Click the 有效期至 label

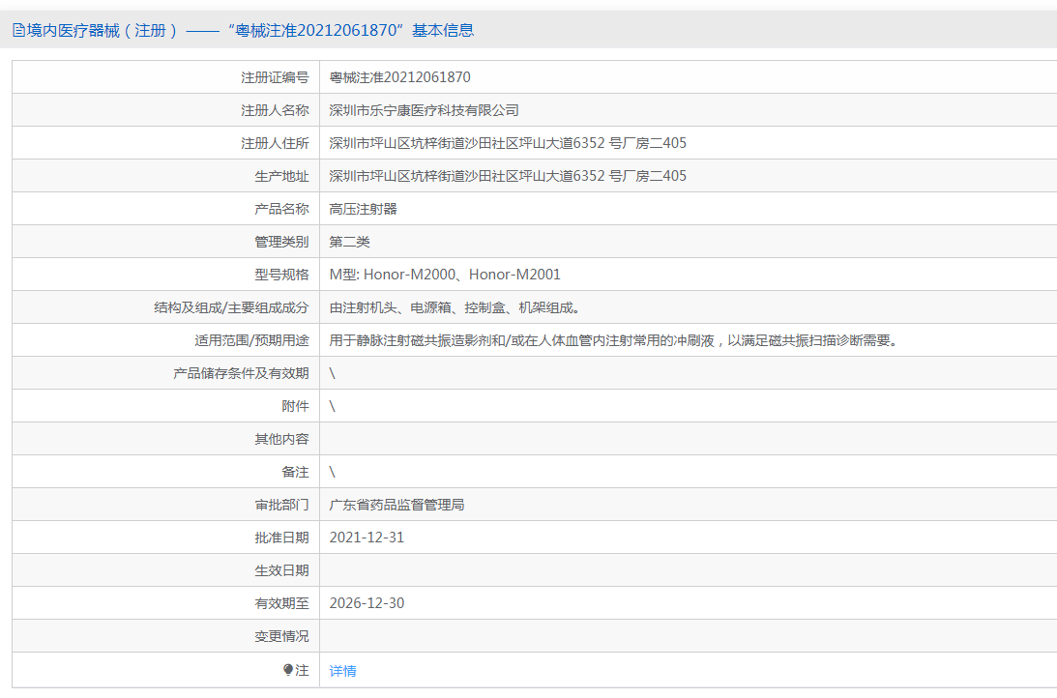coord(281,603)
